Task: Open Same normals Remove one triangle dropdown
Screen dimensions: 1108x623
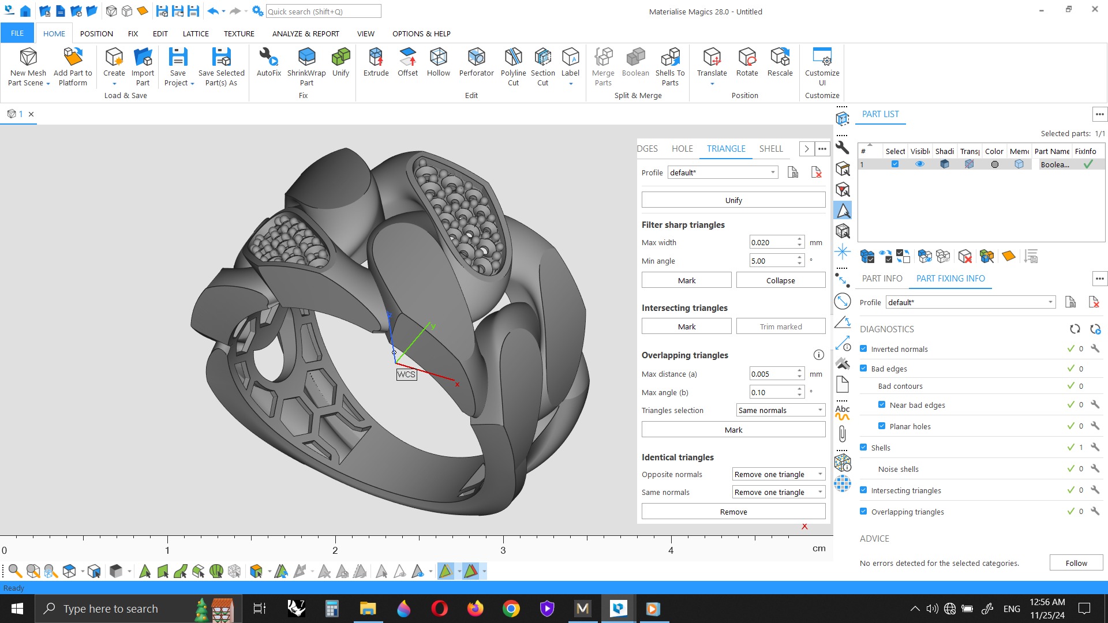Action: coord(778,492)
